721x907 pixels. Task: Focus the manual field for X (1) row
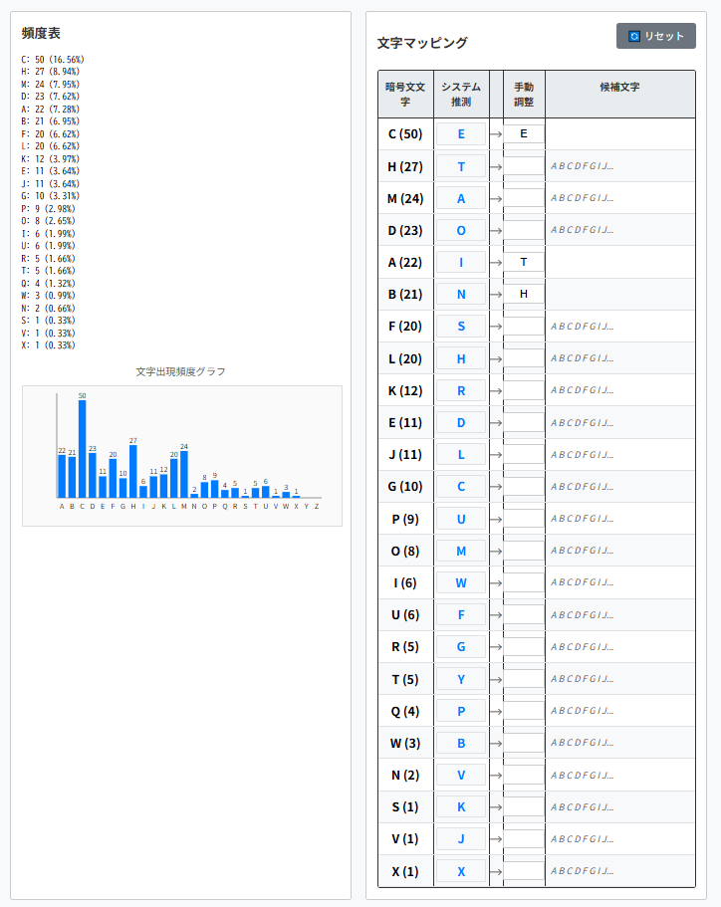[x=524, y=871]
